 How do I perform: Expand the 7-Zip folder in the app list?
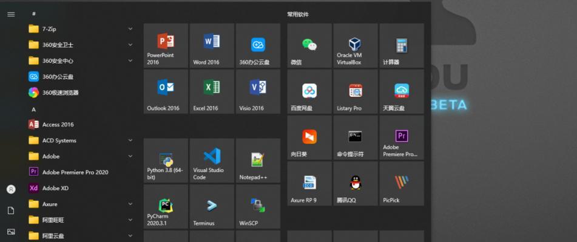(x=81, y=29)
